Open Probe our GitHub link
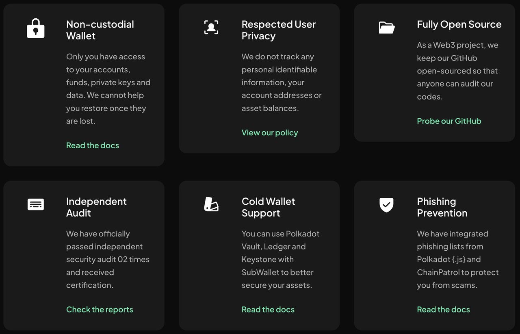Screen dimensions: 520x334 click(449, 121)
